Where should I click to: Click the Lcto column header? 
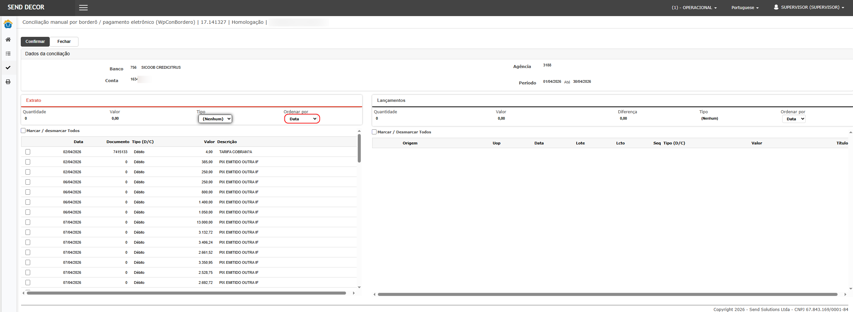(x=620, y=143)
